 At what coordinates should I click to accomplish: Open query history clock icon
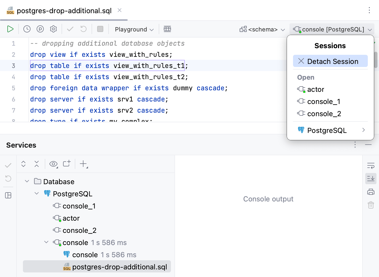click(x=27, y=29)
